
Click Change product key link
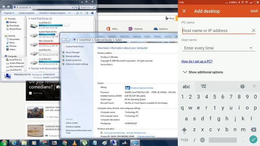[146, 137]
